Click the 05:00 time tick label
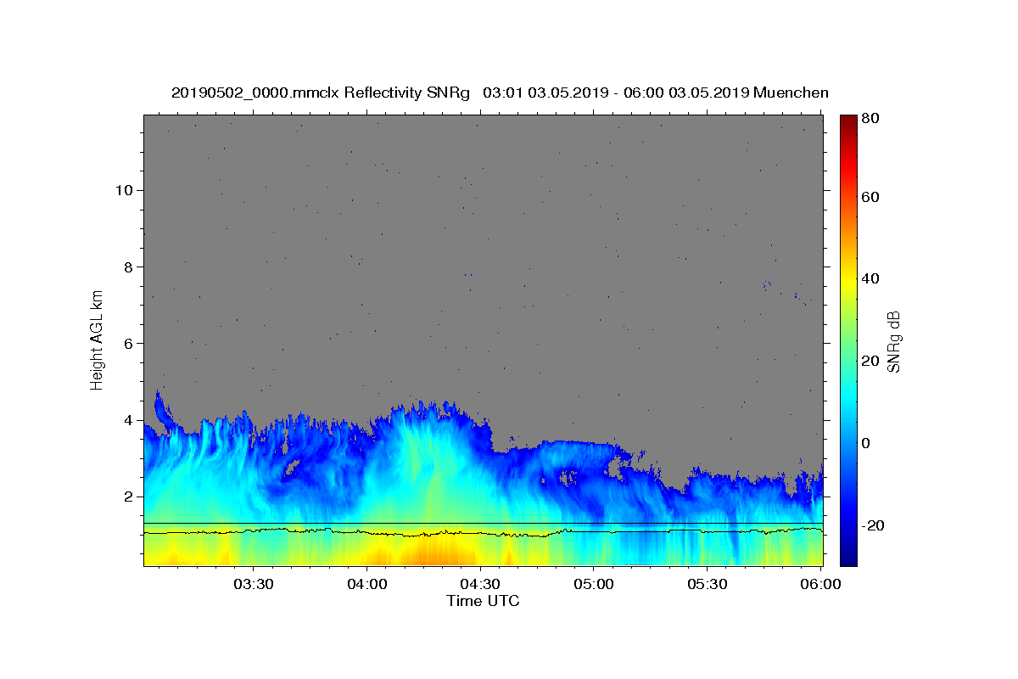Screen dimensions: 1018x679 (x=594, y=585)
